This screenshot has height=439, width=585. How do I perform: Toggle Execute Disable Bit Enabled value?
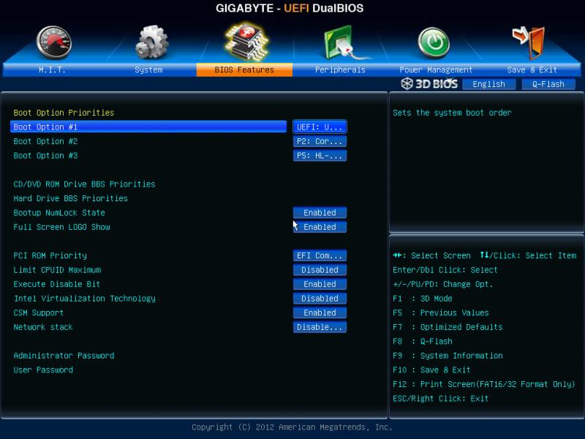320,284
